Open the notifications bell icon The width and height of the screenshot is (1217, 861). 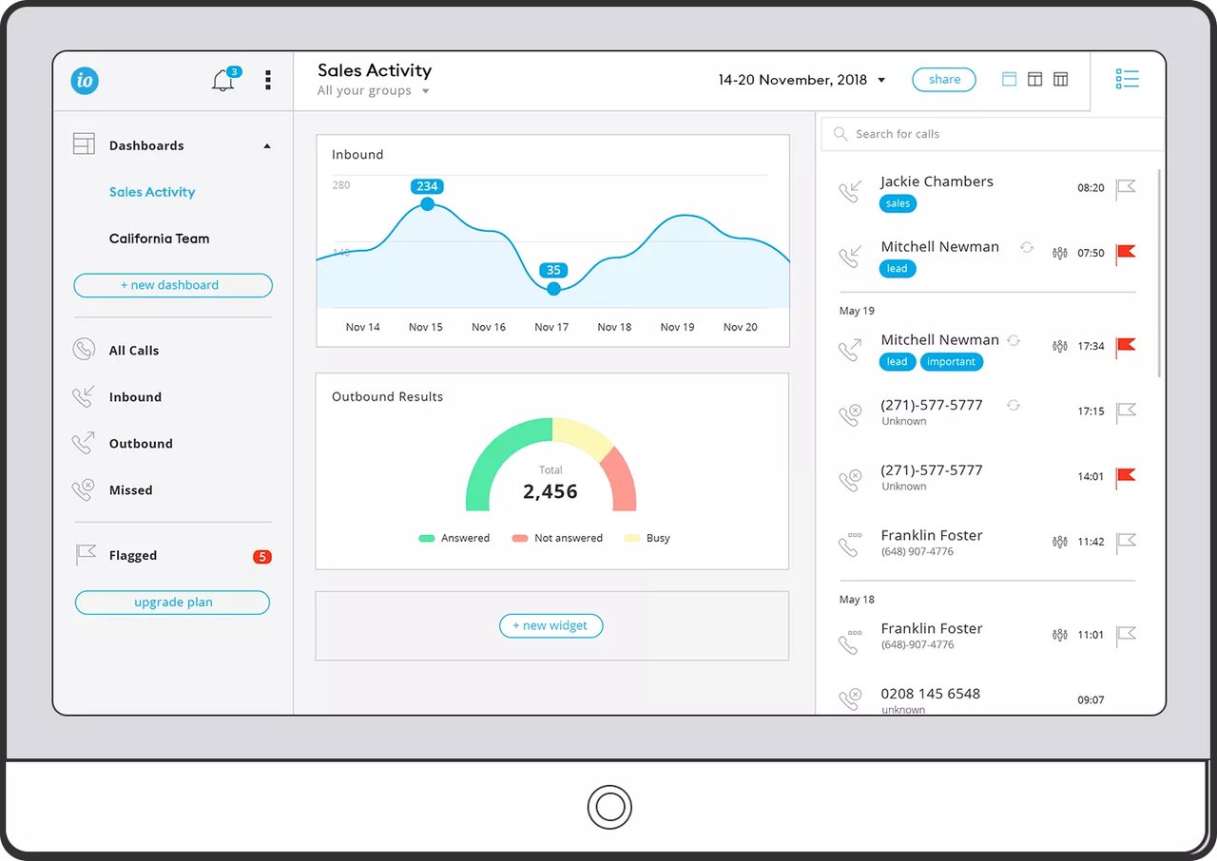pos(222,80)
